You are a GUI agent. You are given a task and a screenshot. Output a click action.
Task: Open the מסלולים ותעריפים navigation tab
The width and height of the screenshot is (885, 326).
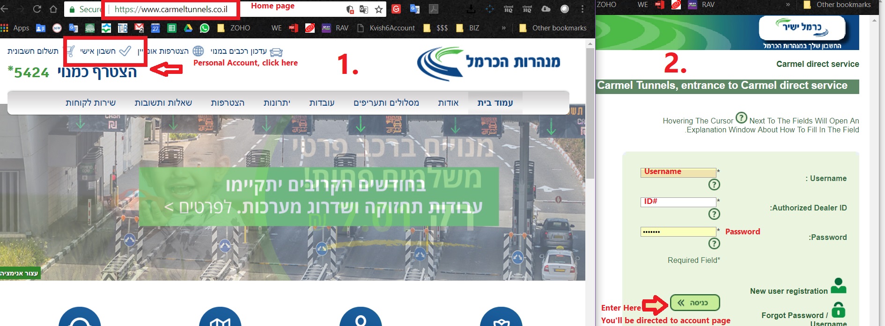coord(386,103)
